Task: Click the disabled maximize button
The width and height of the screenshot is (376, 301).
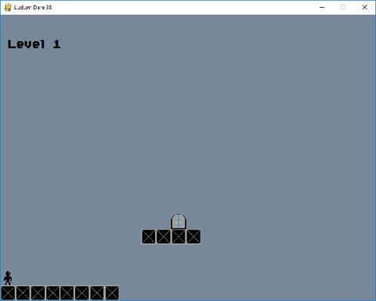Action: pyautogui.click(x=343, y=7)
